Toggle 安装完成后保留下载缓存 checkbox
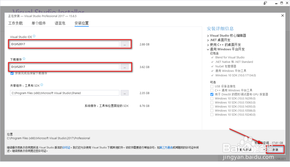Viewport: 290px width, 167px height. point(12,73)
